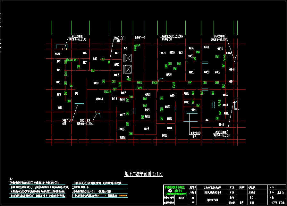The height and width of the screenshot is (206, 287).
Task: Click the lower elevator shaft symbol
Action: pyautogui.click(x=127, y=69)
